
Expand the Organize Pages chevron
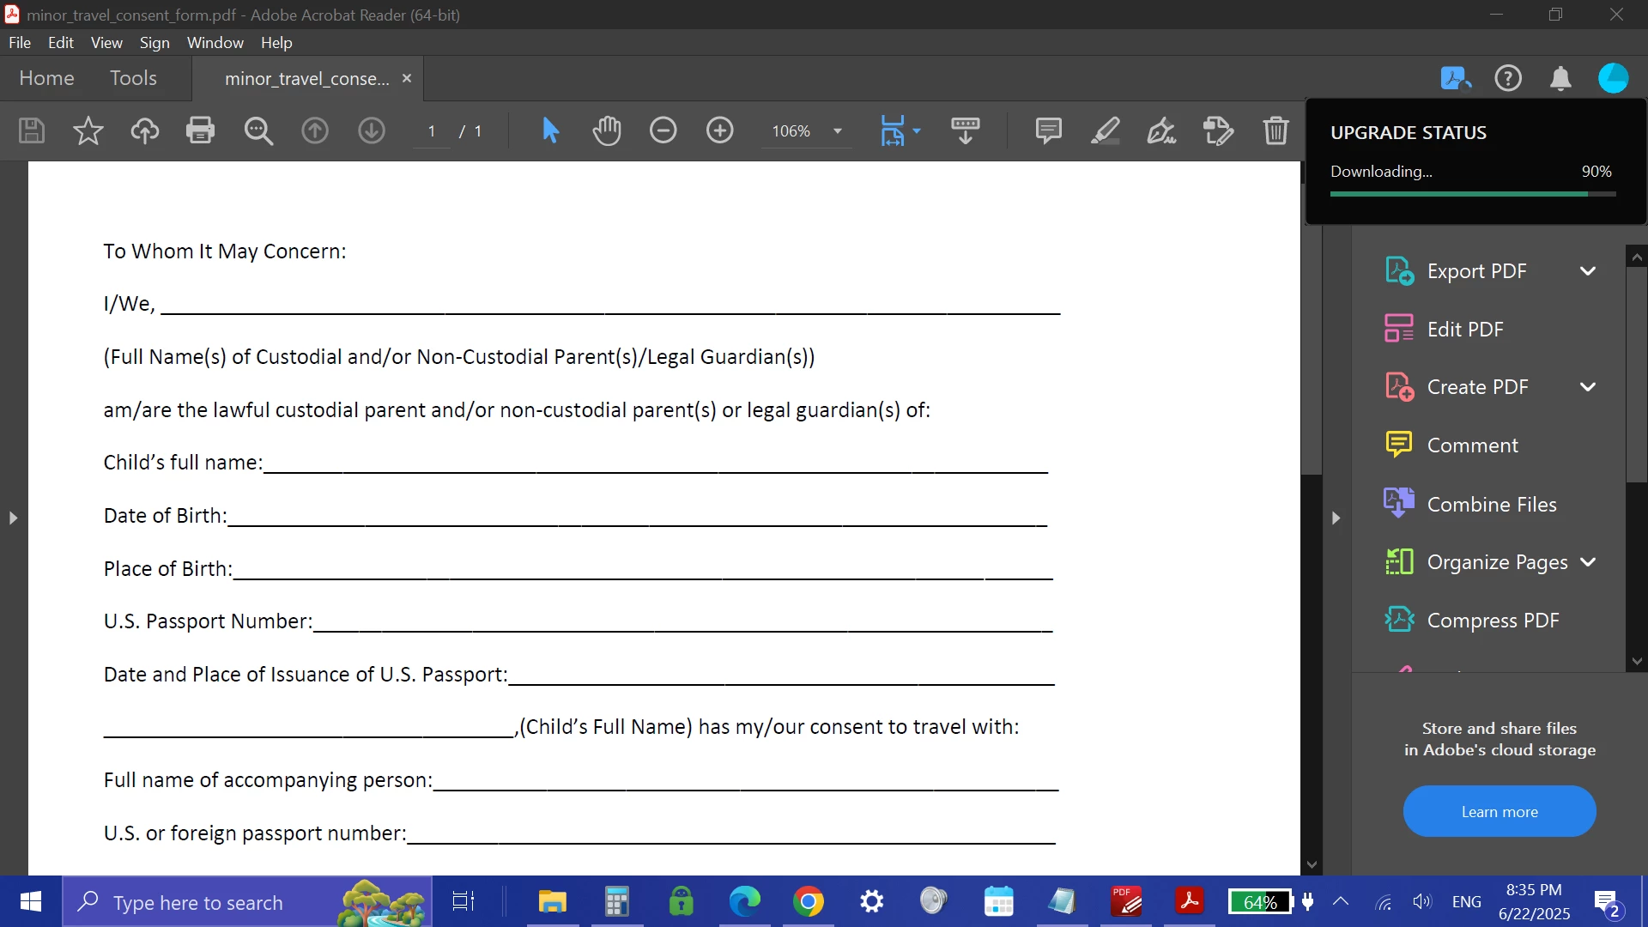(x=1587, y=562)
